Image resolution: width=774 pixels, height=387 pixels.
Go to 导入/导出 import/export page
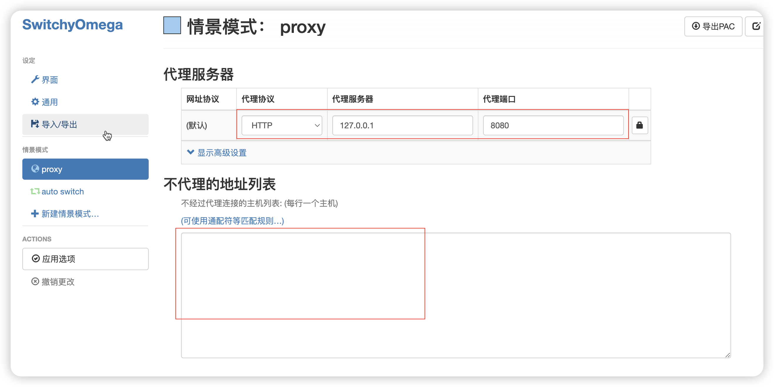tap(85, 124)
